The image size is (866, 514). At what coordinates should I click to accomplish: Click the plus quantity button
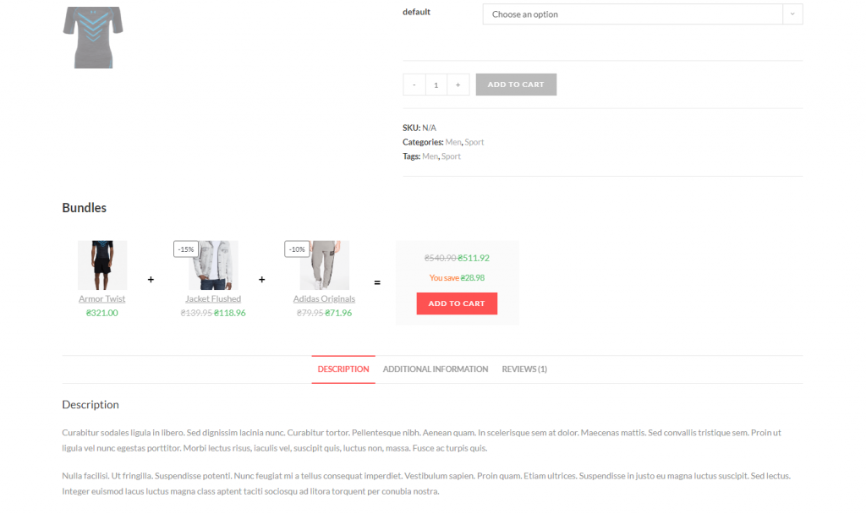point(458,84)
